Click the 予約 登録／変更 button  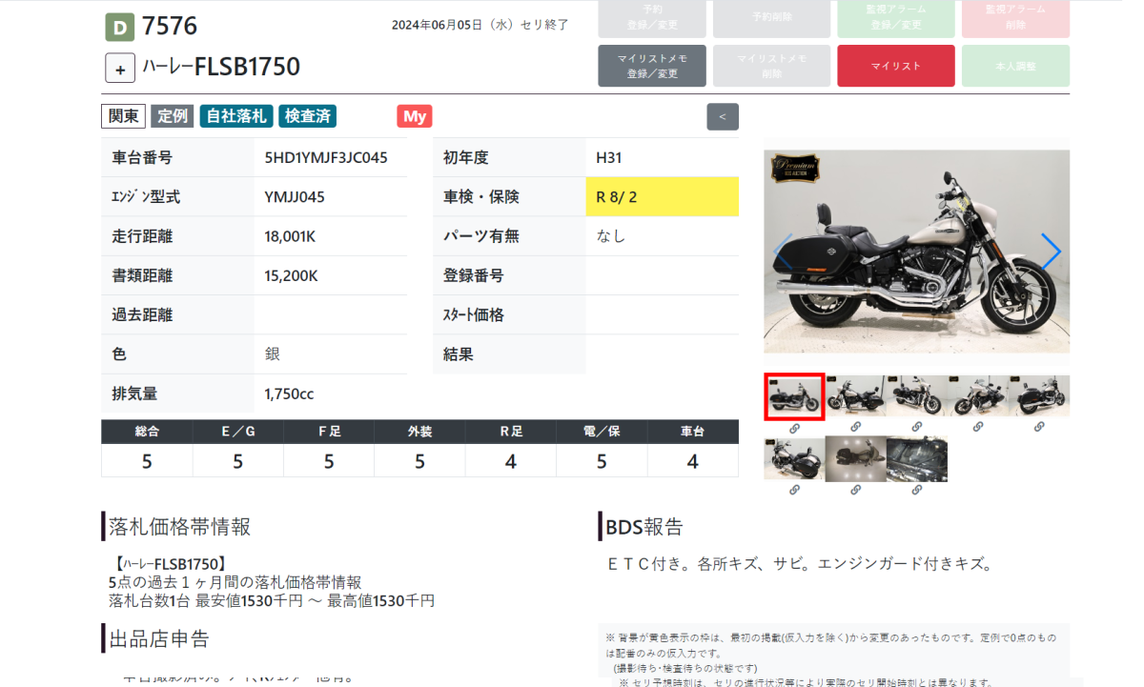652,18
